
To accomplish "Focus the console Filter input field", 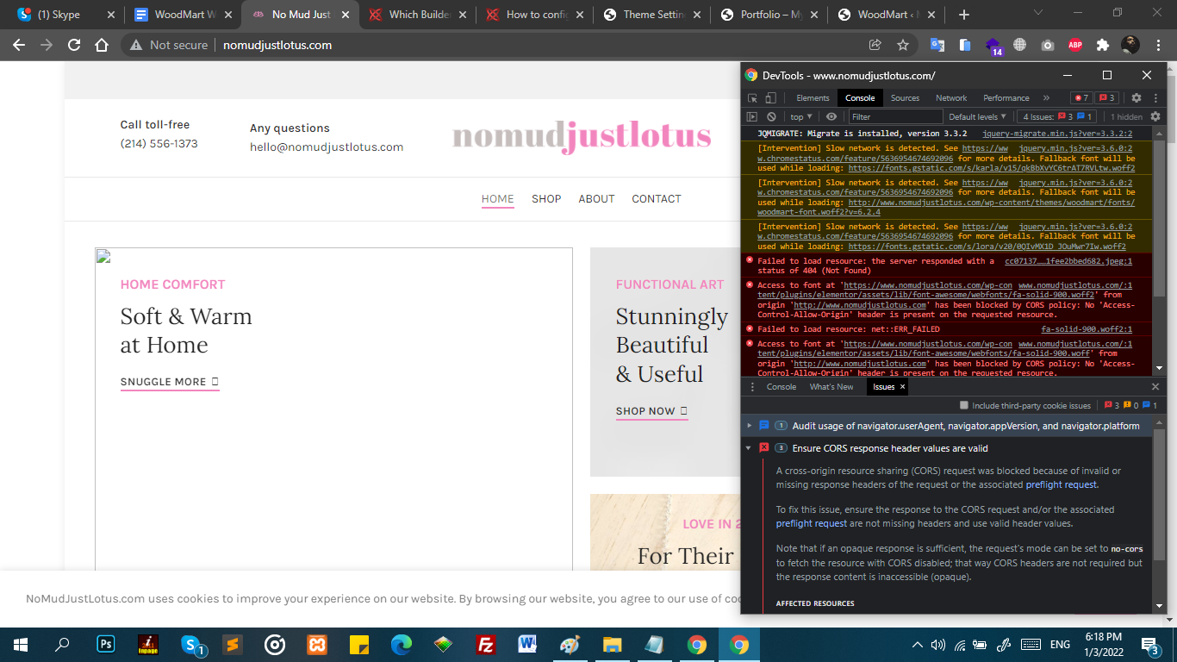I will pos(895,116).
